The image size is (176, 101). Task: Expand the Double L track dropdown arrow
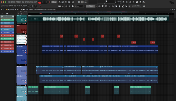[24, 73]
